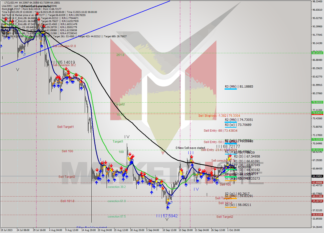This screenshot has width=324, height=233.
Task: Select the Sell correction 38.2 label
Action: (64, 65)
